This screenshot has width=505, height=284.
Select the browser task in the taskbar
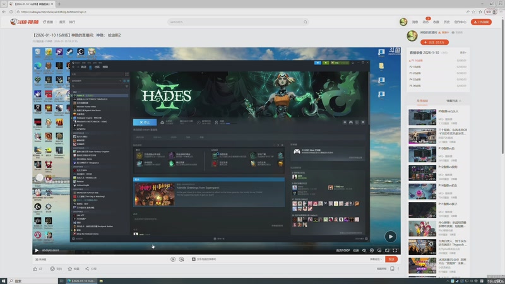(x=82, y=281)
